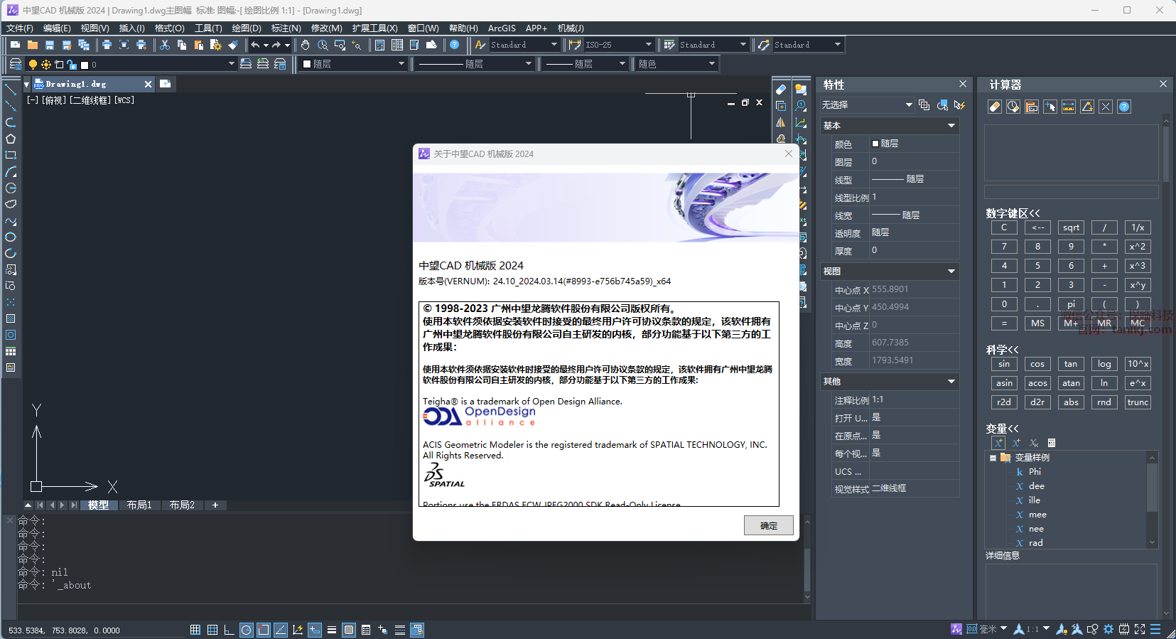Click the calculator input field

point(1071,192)
